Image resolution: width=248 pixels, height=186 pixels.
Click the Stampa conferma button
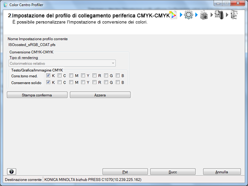click(37, 95)
